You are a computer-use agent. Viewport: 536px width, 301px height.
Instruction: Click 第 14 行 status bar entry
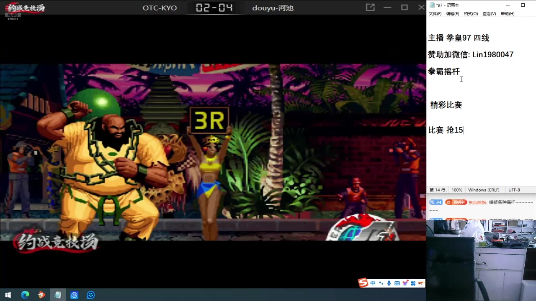[x=438, y=190]
